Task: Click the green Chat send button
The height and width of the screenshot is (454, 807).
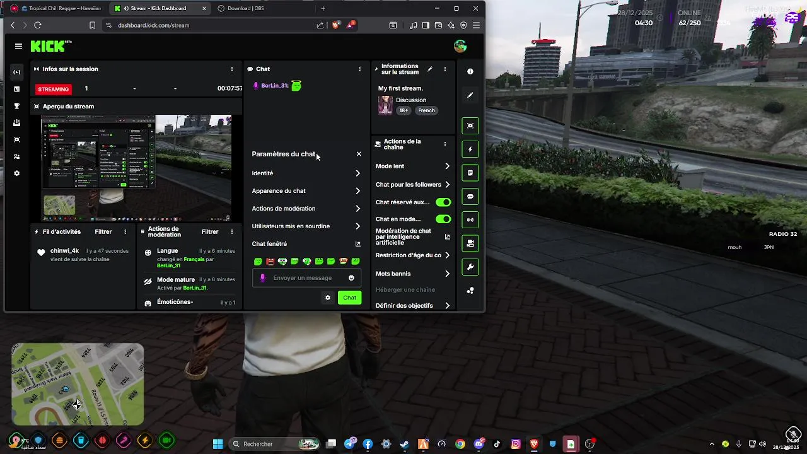Action: point(349,298)
